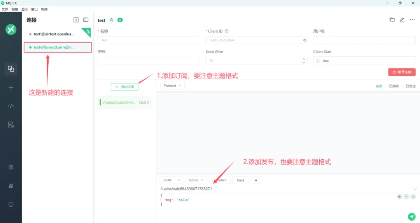Click the MQTTX logo in sidebar
The image size is (420, 223).
click(11, 30)
